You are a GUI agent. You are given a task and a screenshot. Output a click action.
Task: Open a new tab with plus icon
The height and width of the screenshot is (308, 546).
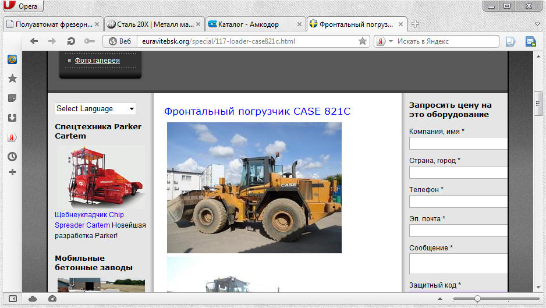pos(415,24)
